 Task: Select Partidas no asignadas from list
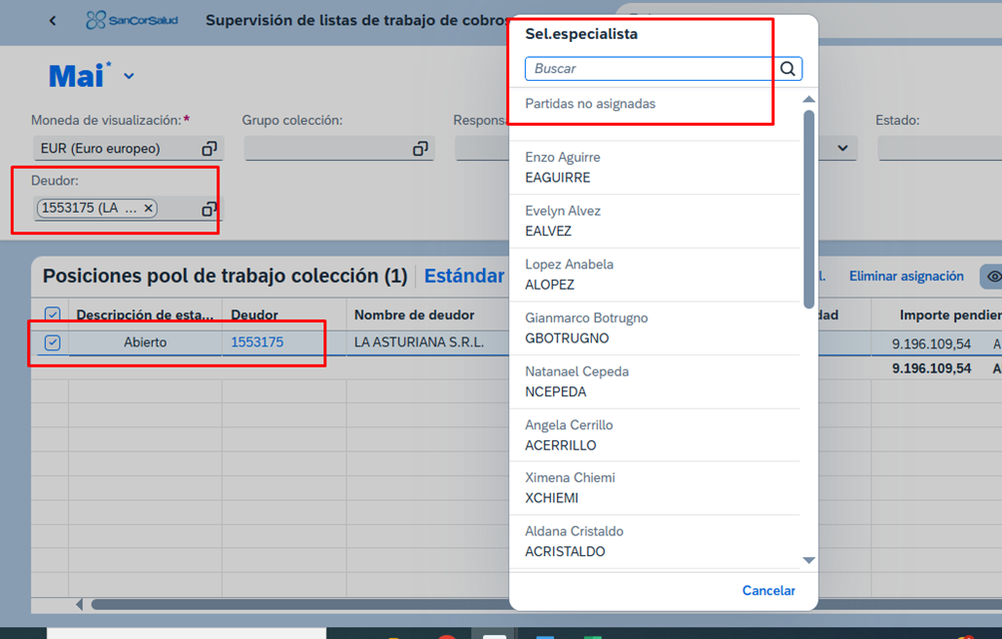tap(590, 104)
